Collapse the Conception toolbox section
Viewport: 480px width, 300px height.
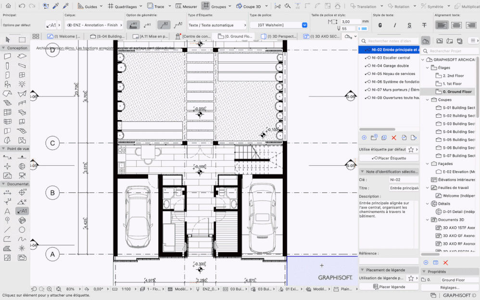[3, 48]
